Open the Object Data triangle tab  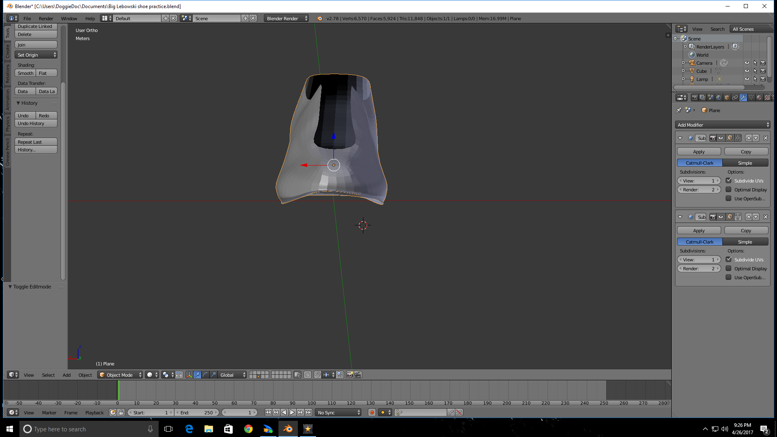pos(751,98)
